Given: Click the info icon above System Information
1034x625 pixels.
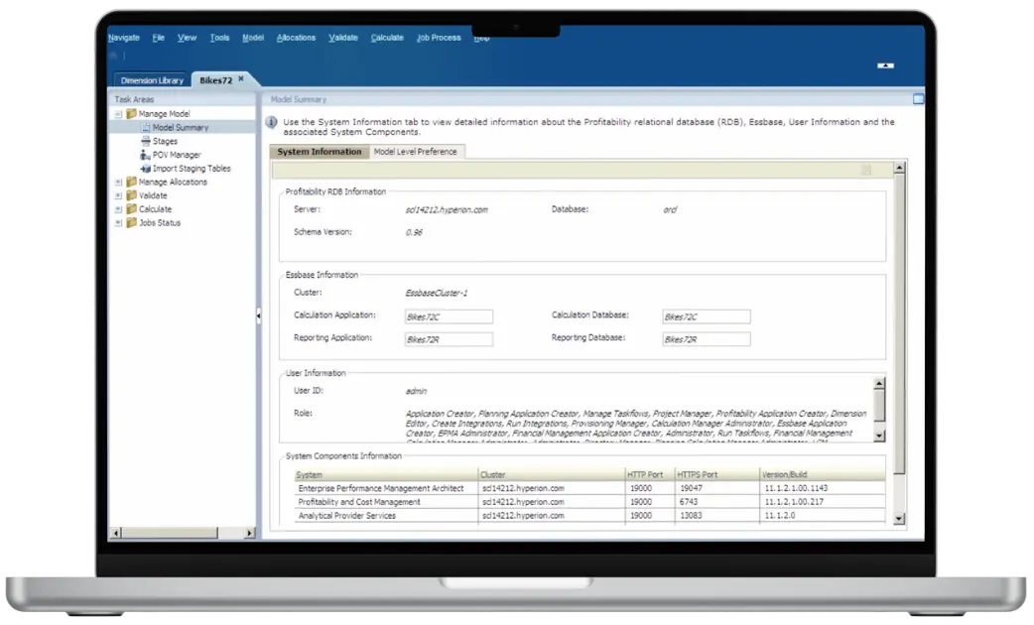Looking at the screenshot, I should coord(272,120).
